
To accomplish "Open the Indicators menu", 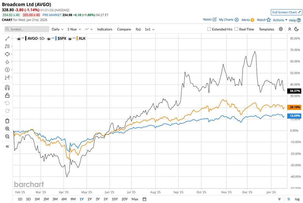I will pyautogui.click(x=105, y=29).
